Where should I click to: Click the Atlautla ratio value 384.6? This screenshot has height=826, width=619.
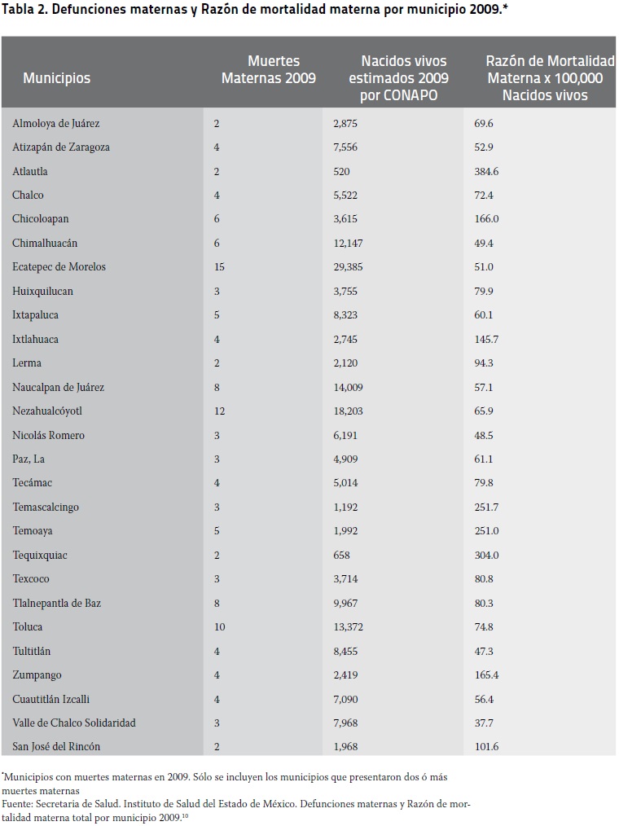click(486, 171)
